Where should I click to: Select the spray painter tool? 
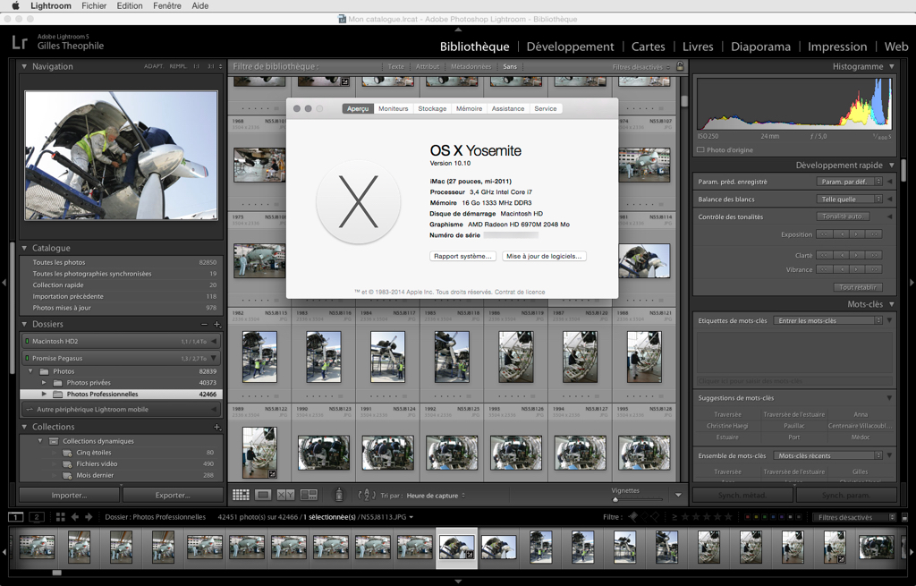[x=339, y=495]
